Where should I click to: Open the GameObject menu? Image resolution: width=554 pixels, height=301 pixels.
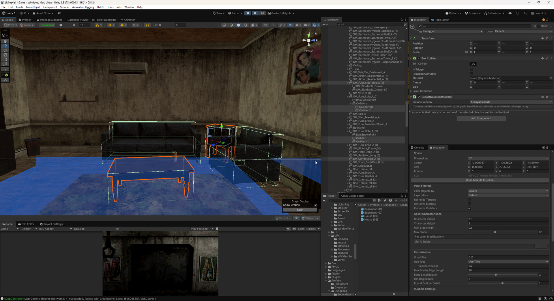(x=33, y=7)
